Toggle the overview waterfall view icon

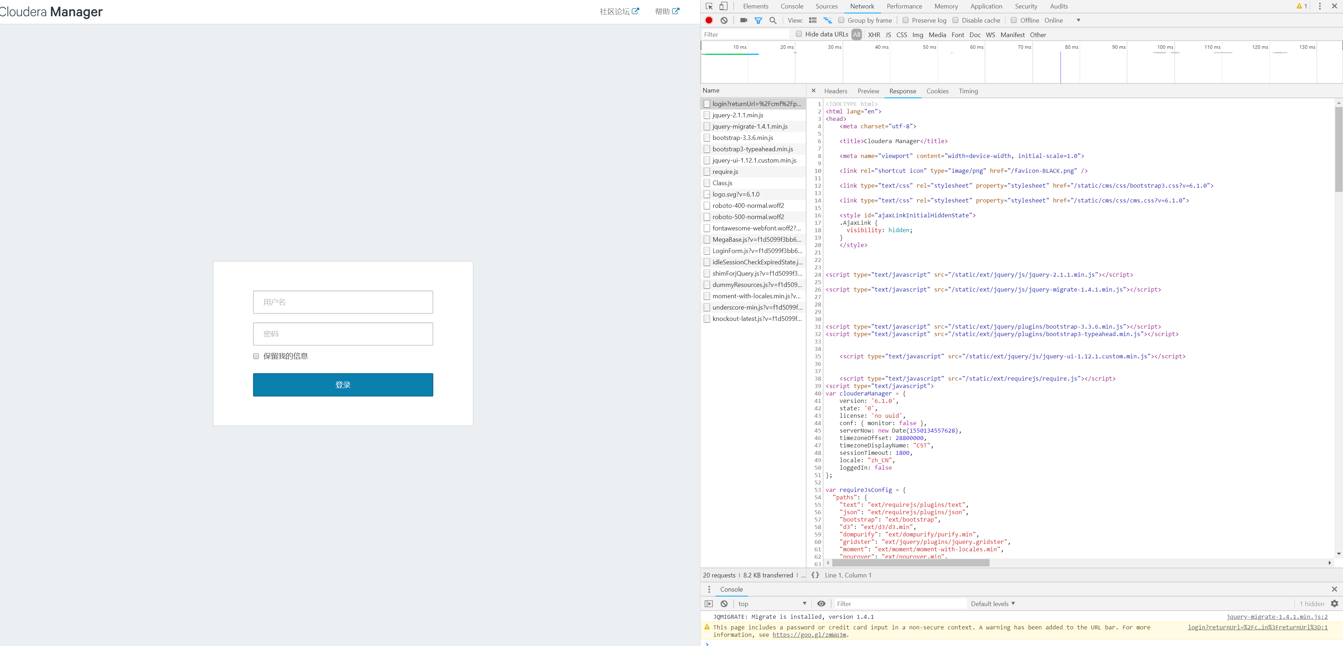pyautogui.click(x=827, y=20)
